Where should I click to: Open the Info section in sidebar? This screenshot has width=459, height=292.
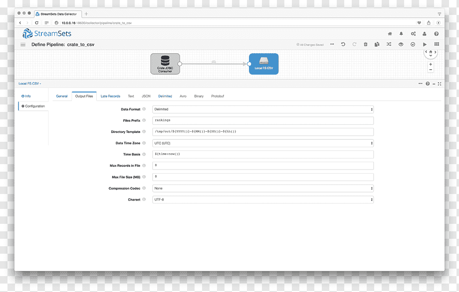click(x=26, y=96)
